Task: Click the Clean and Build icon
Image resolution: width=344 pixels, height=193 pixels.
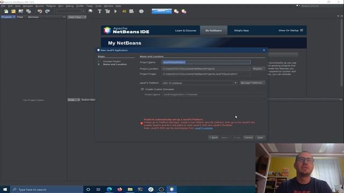Action: tap(107, 11)
